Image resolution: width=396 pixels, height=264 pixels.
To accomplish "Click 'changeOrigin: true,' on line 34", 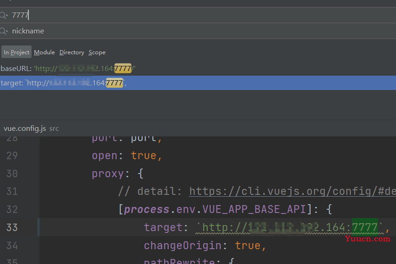I will click(205, 245).
